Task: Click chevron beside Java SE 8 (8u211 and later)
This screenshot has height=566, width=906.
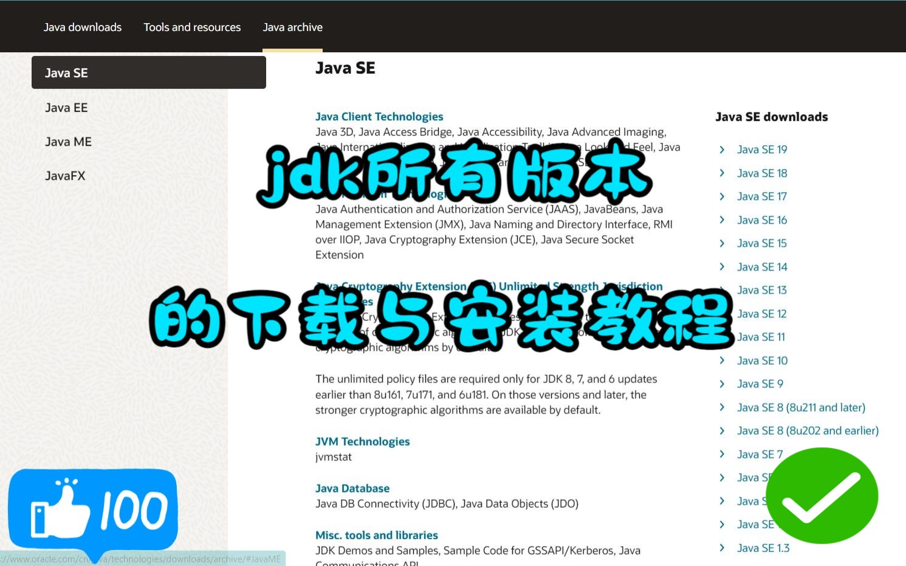Action: [x=722, y=407]
